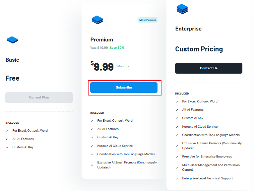
Task: Click the green Save 50% label
Action: point(117,48)
